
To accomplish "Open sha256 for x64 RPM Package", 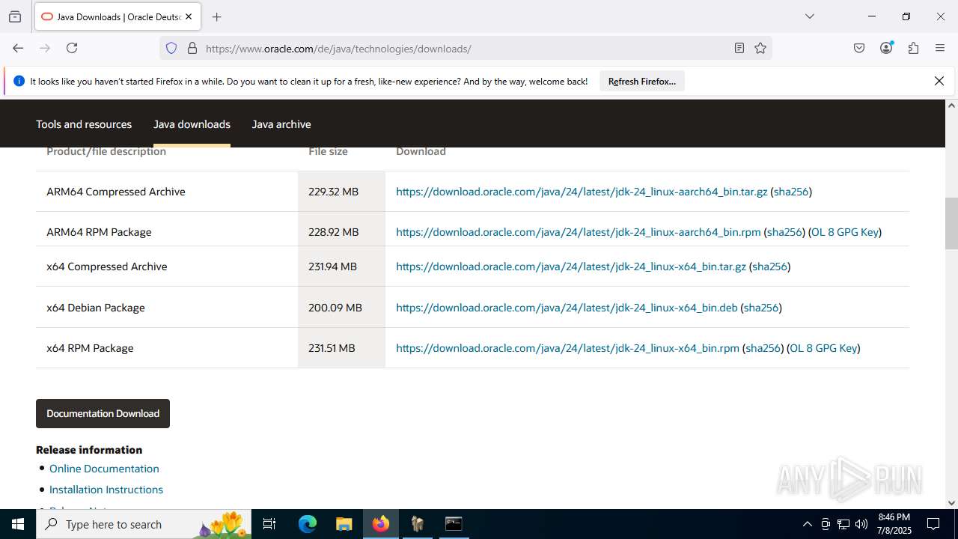I will coord(763,348).
